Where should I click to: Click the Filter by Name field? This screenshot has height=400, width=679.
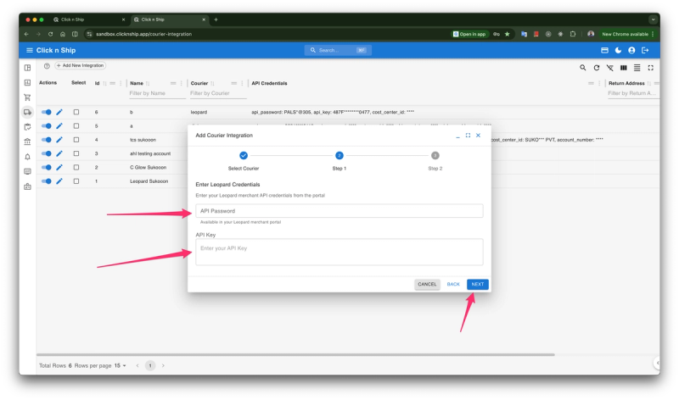[157, 93]
